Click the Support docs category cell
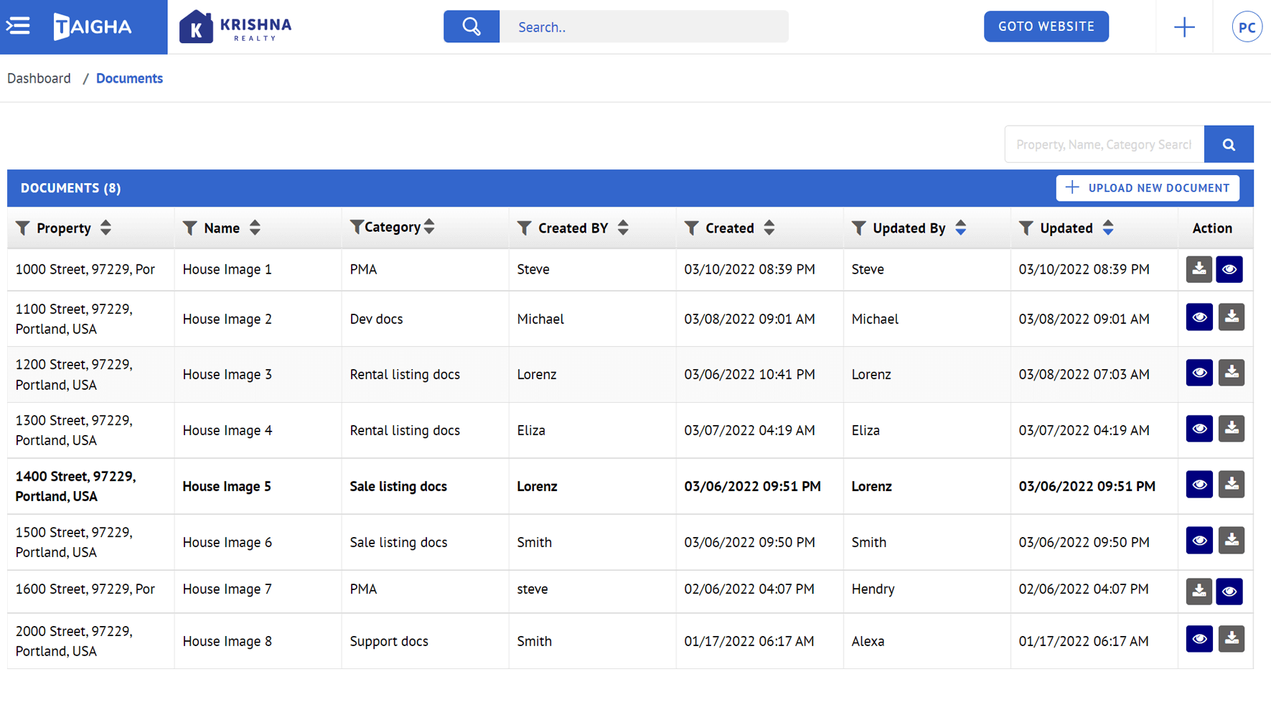The width and height of the screenshot is (1271, 710). [x=425, y=641]
